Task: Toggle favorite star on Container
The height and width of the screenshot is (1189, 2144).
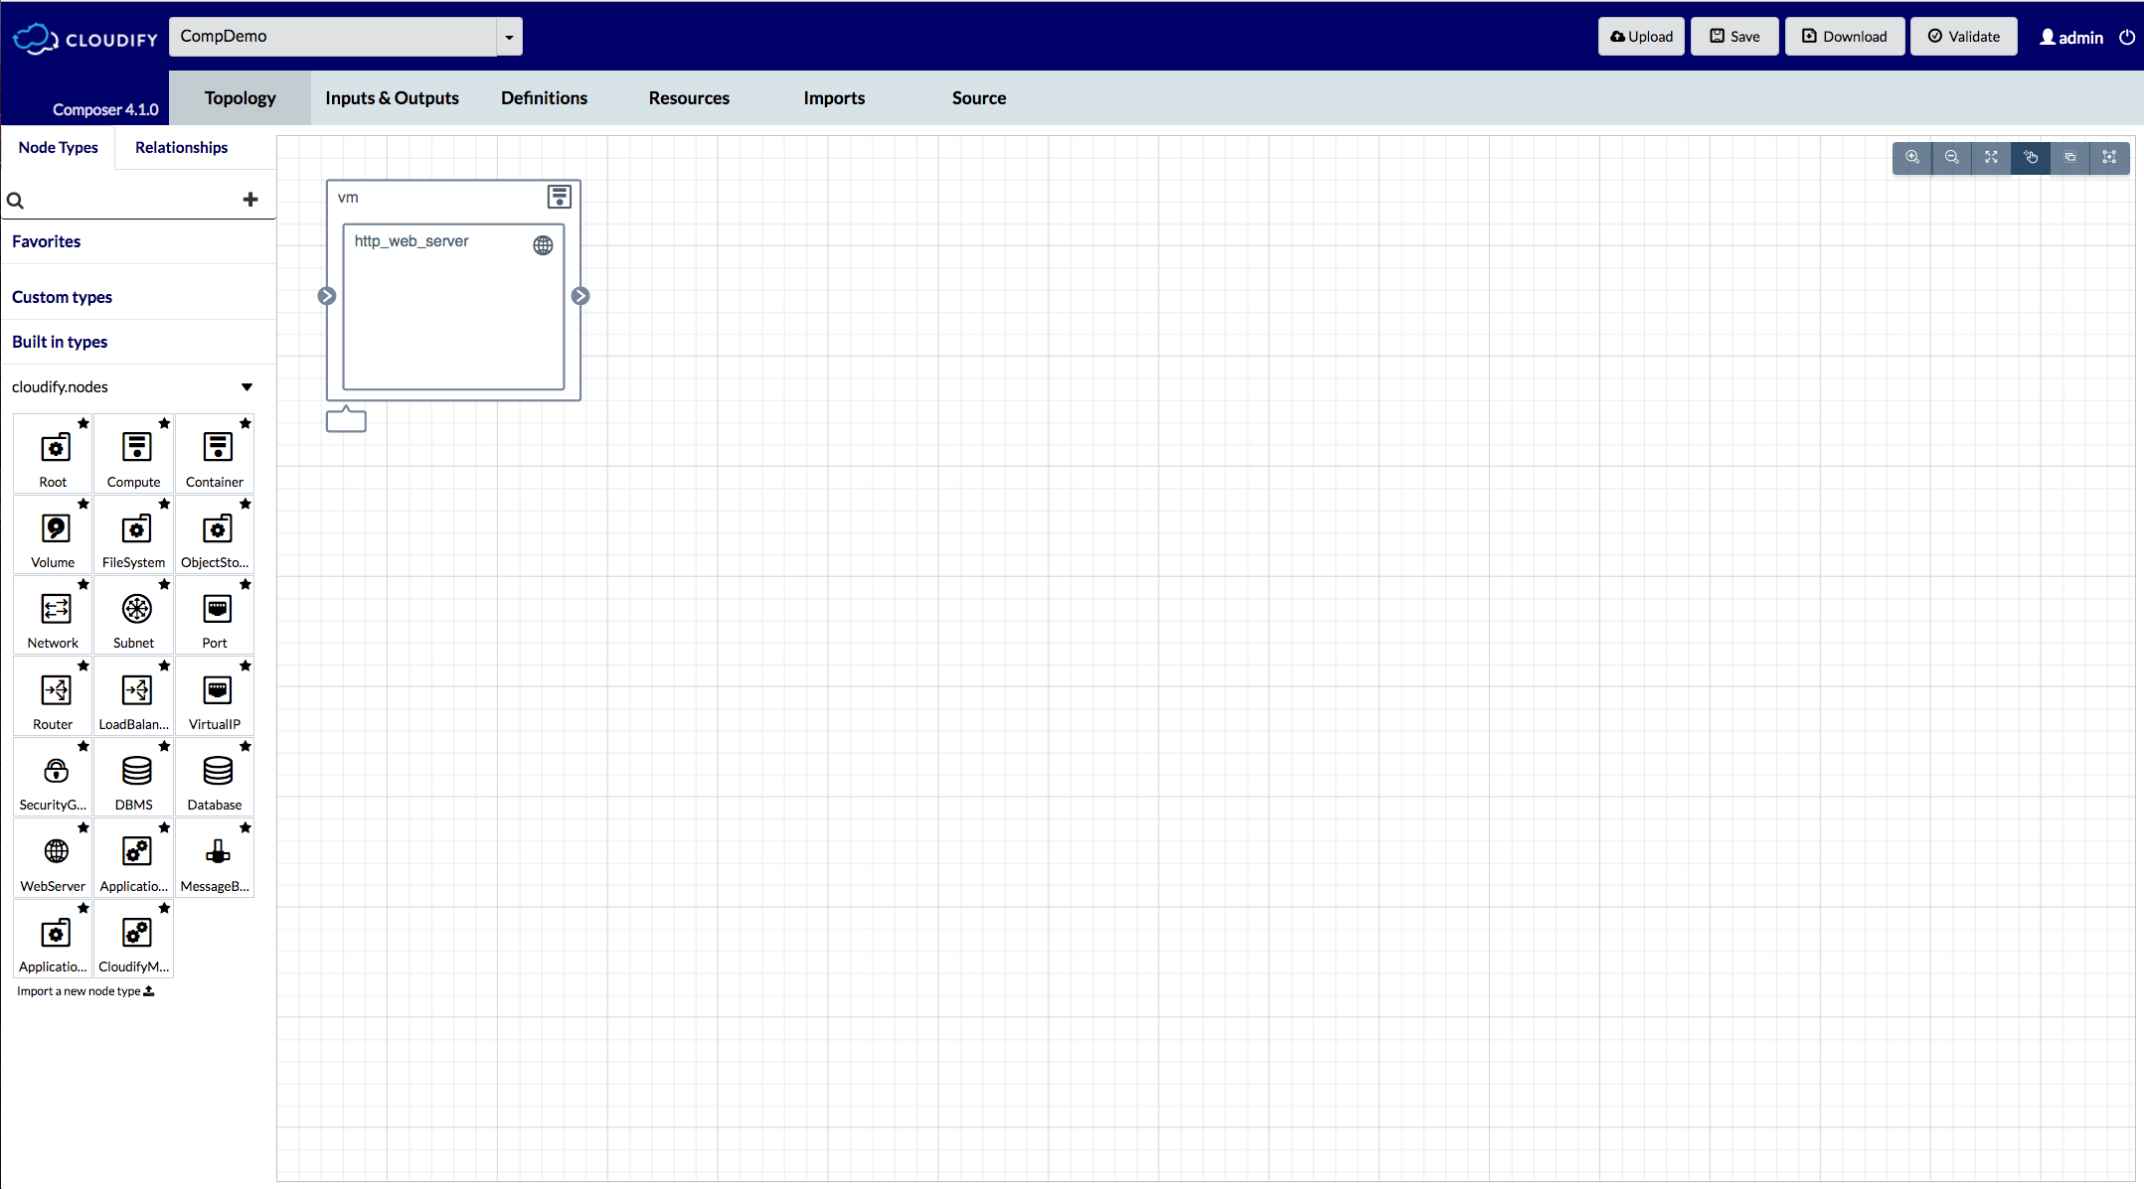Action: point(246,423)
